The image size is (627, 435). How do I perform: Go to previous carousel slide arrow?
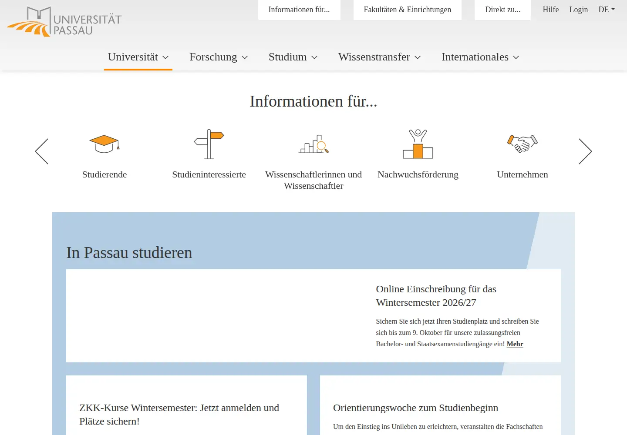[42, 151]
